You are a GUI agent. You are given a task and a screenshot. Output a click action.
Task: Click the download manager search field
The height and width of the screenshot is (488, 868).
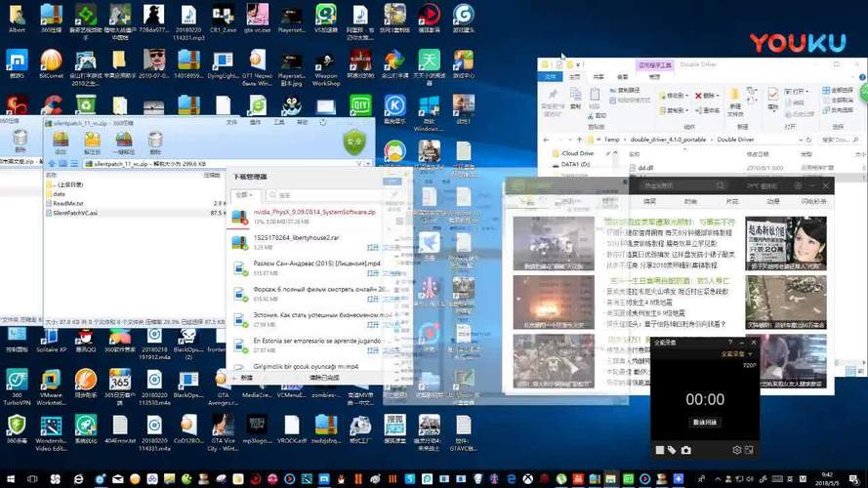pyautogui.click(x=324, y=195)
